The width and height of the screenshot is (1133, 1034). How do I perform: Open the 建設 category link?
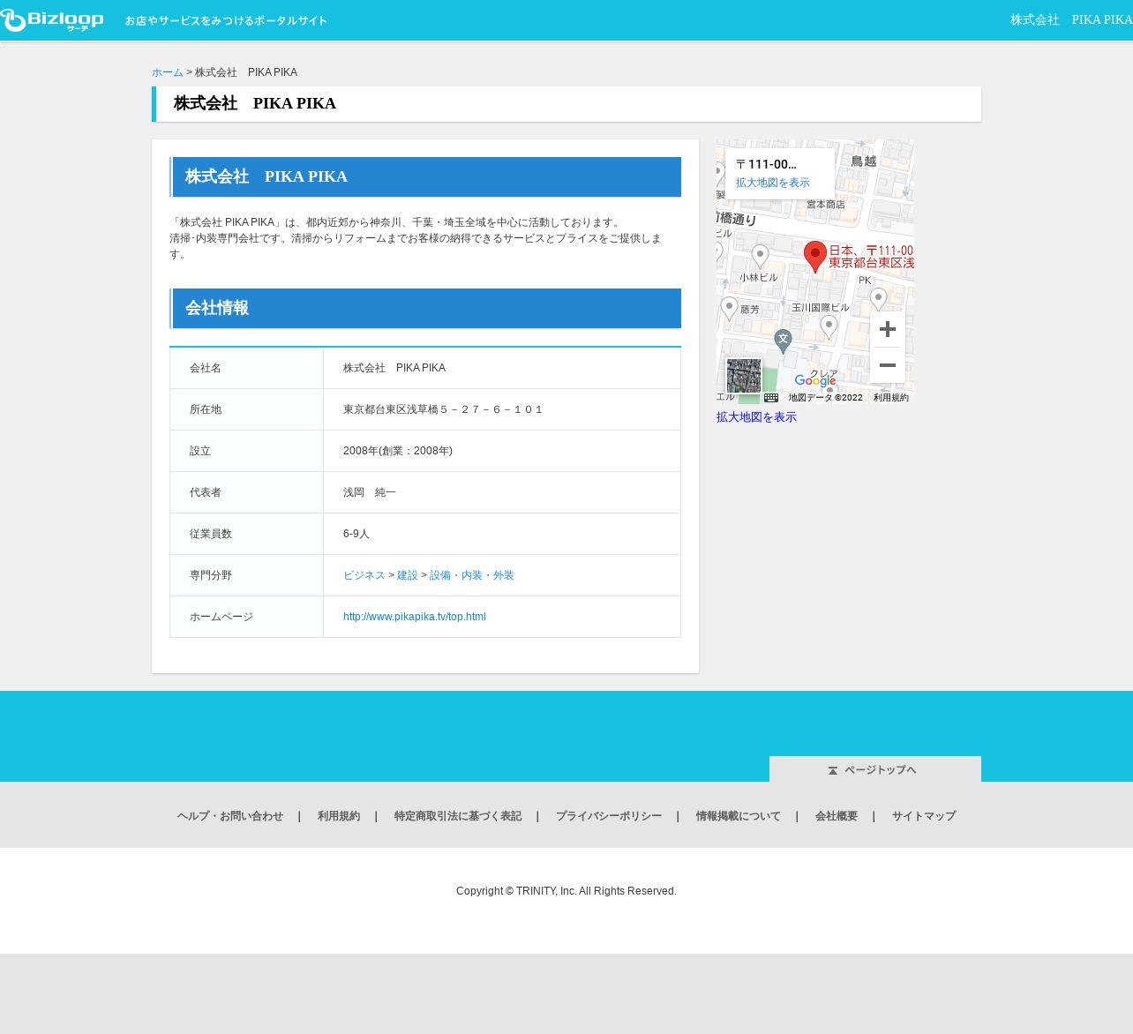(x=408, y=575)
